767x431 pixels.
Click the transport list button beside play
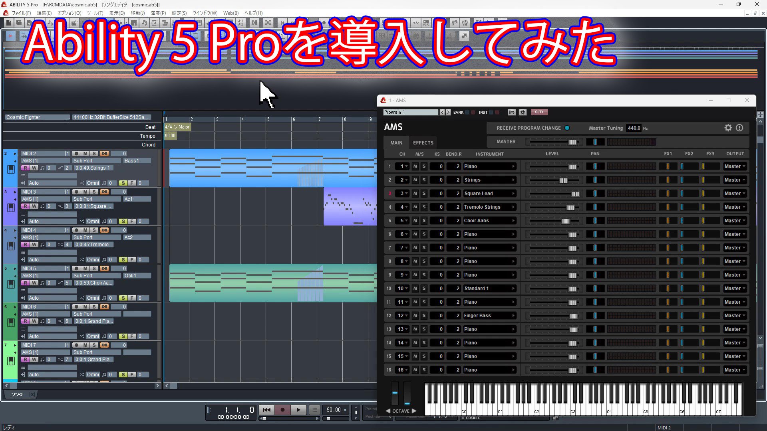coord(314,410)
